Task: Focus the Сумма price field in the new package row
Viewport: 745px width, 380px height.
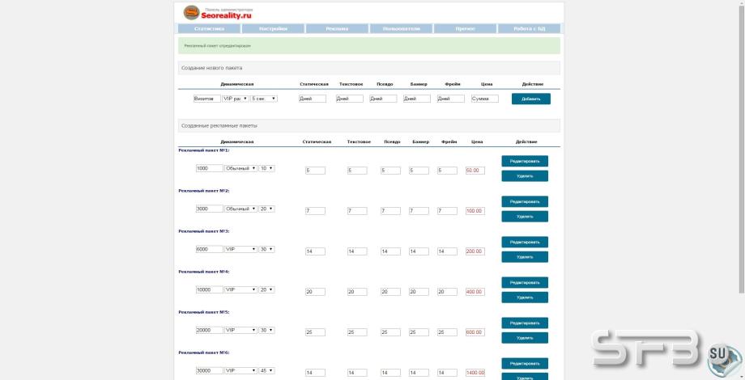Action: pos(485,99)
